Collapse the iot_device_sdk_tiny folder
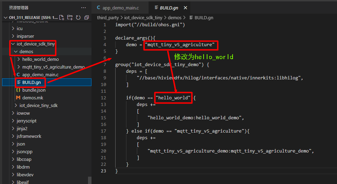This screenshot has height=184, width=337. pyautogui.click(x=13, y=44)
